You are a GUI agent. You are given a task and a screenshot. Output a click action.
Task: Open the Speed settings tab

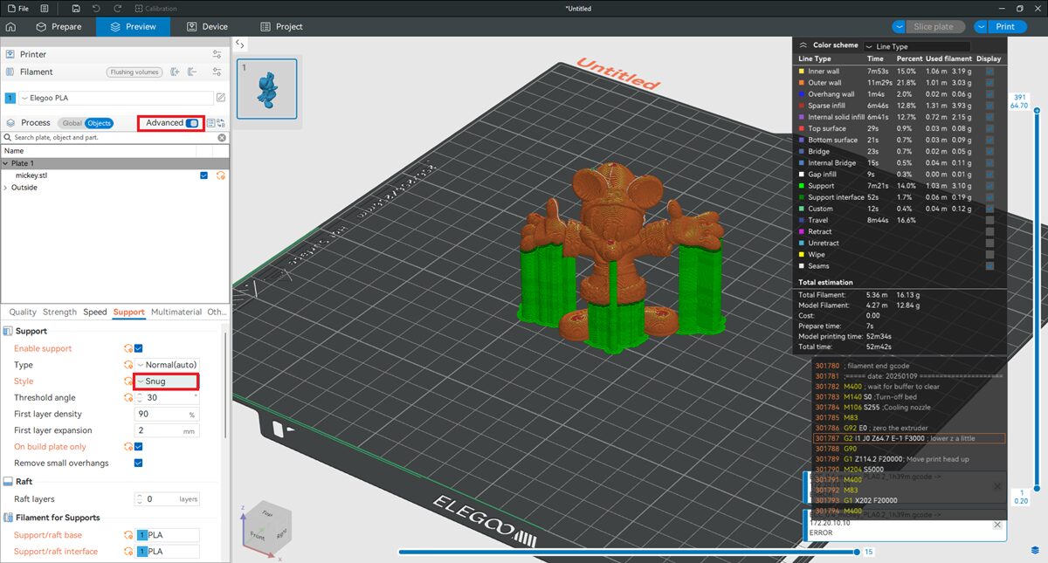click(x=95, y=312)
